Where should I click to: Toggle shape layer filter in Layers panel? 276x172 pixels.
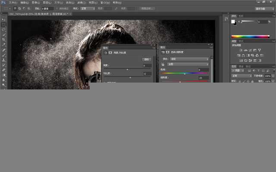pos(263,71)
